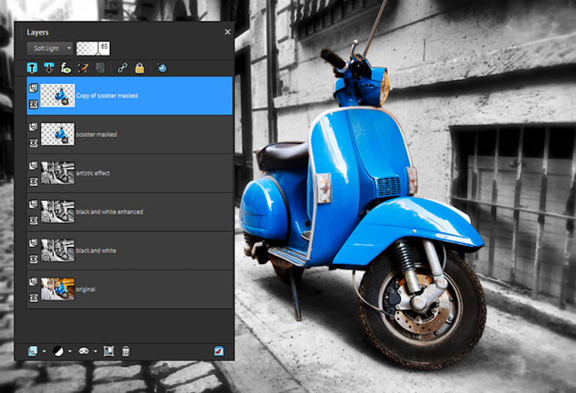Click the layer effects visibility icon
This screenshot has width=576, height=393.
(x=66, y=68)
